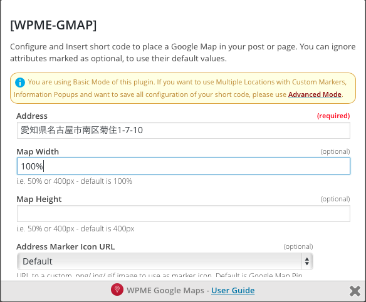Click the Address Marker Icon URL label

[66, 246]
